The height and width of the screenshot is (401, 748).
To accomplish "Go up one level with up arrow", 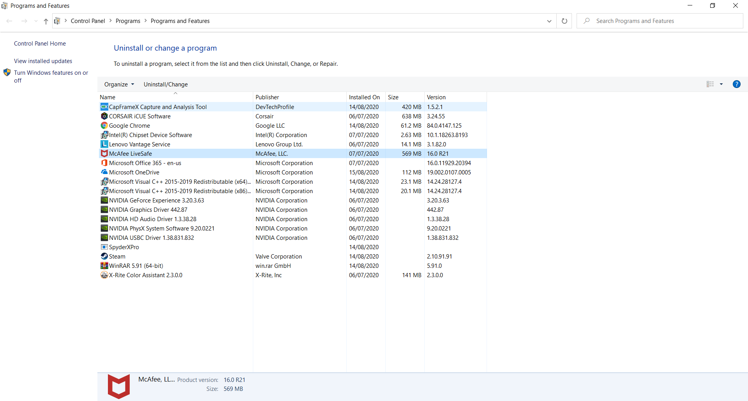I will coord(46,21).
